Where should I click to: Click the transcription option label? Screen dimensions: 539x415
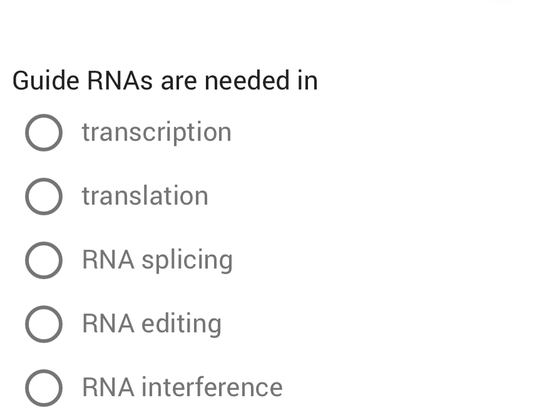[x=157, y=132]
